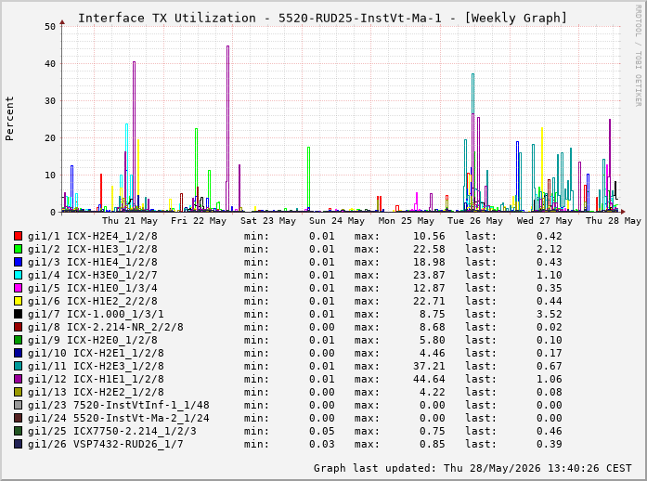The height and width of the screenshot is (481, 647).
Task: Click the Wed 27 May axis label
Action: [x=545, y=221]
